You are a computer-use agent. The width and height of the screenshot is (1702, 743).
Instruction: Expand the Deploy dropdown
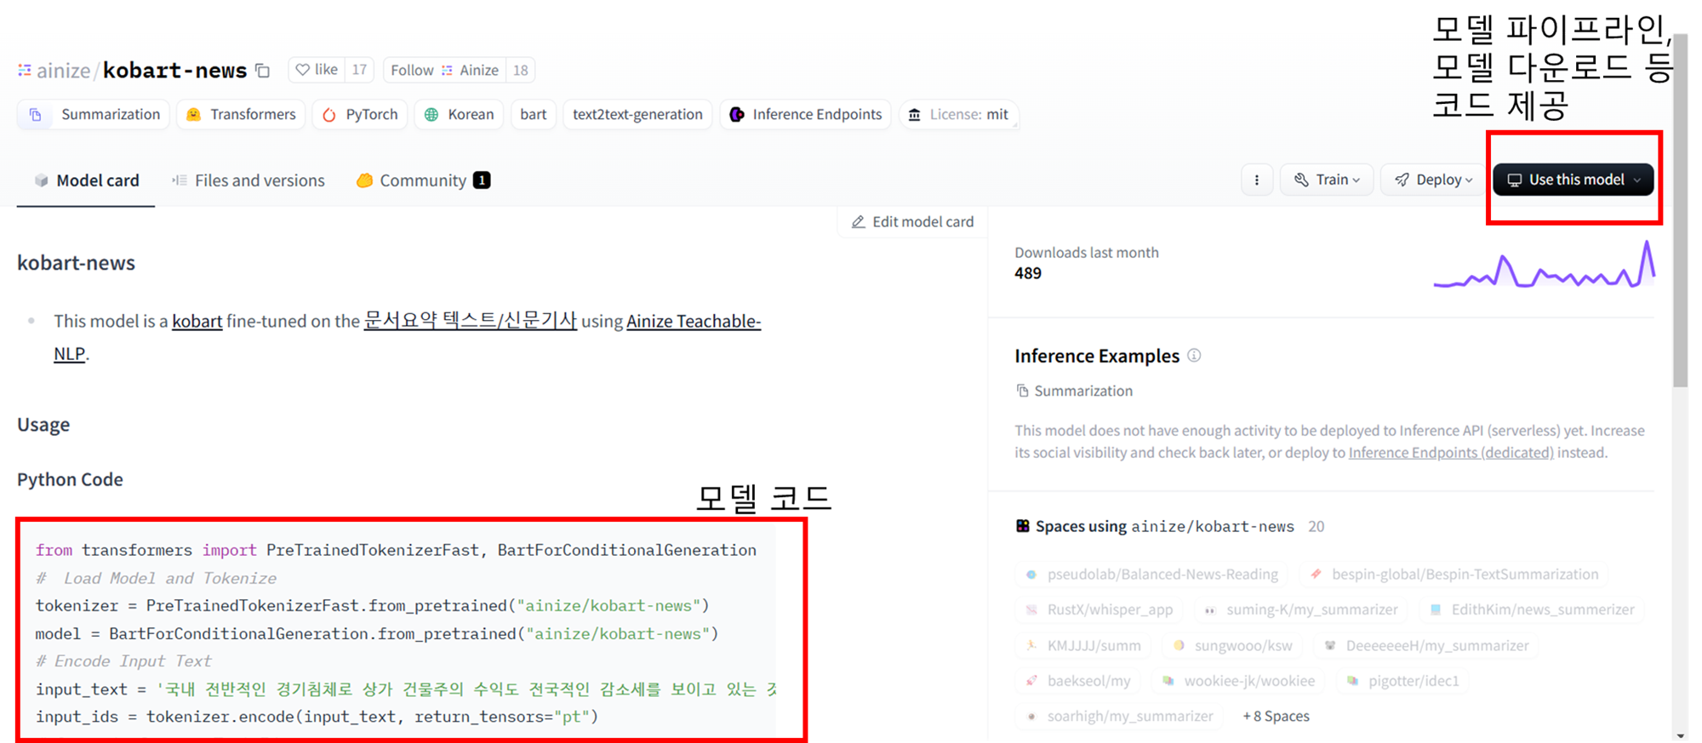[x=1433, y=180]
